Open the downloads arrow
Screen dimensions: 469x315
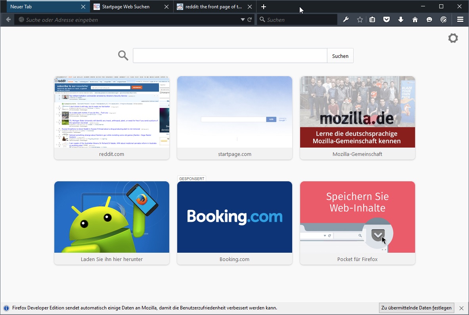401,20
